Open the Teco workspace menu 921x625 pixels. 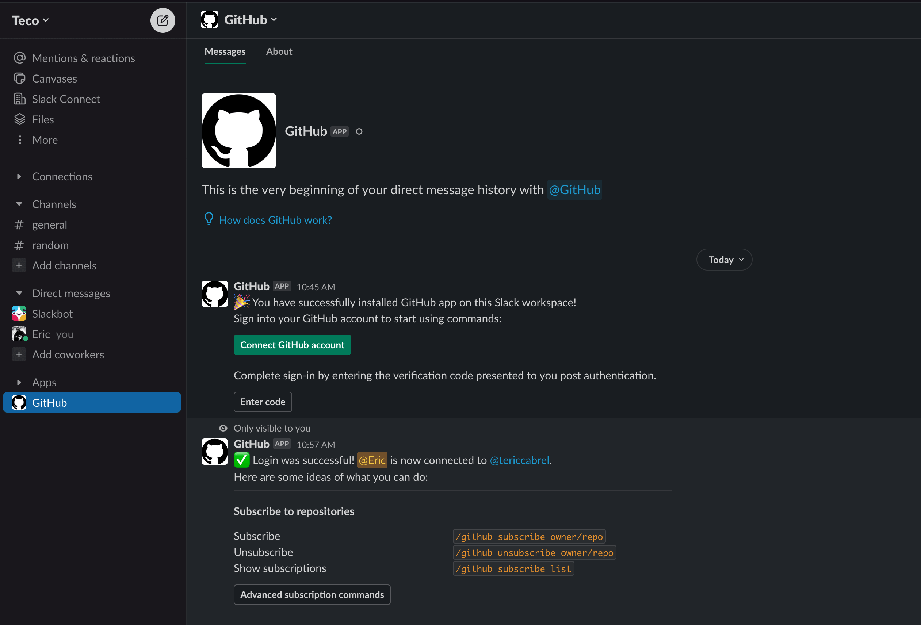29,20
